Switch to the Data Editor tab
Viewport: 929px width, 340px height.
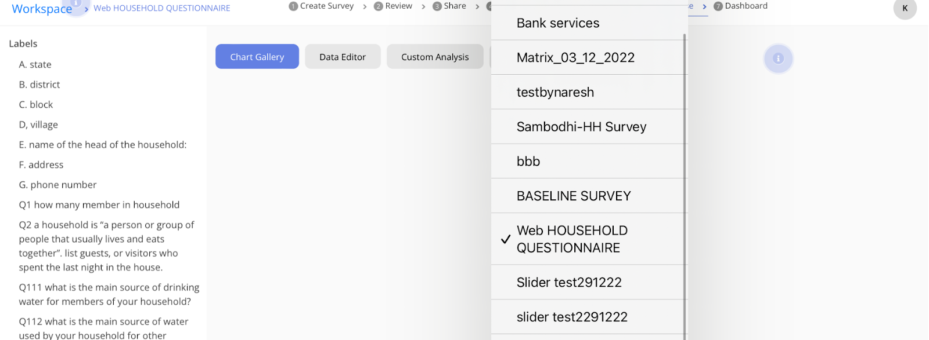[343, 57]
